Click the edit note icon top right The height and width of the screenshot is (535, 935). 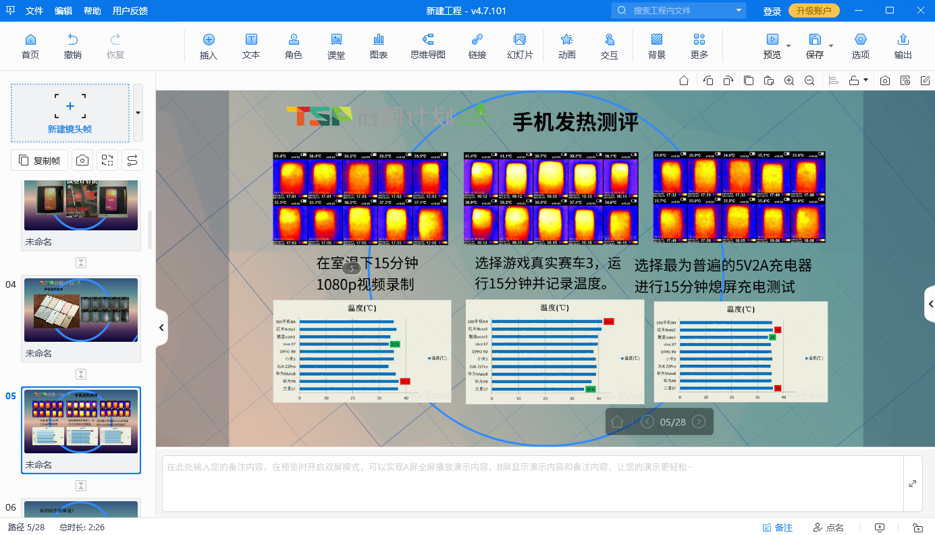(926, 80)
